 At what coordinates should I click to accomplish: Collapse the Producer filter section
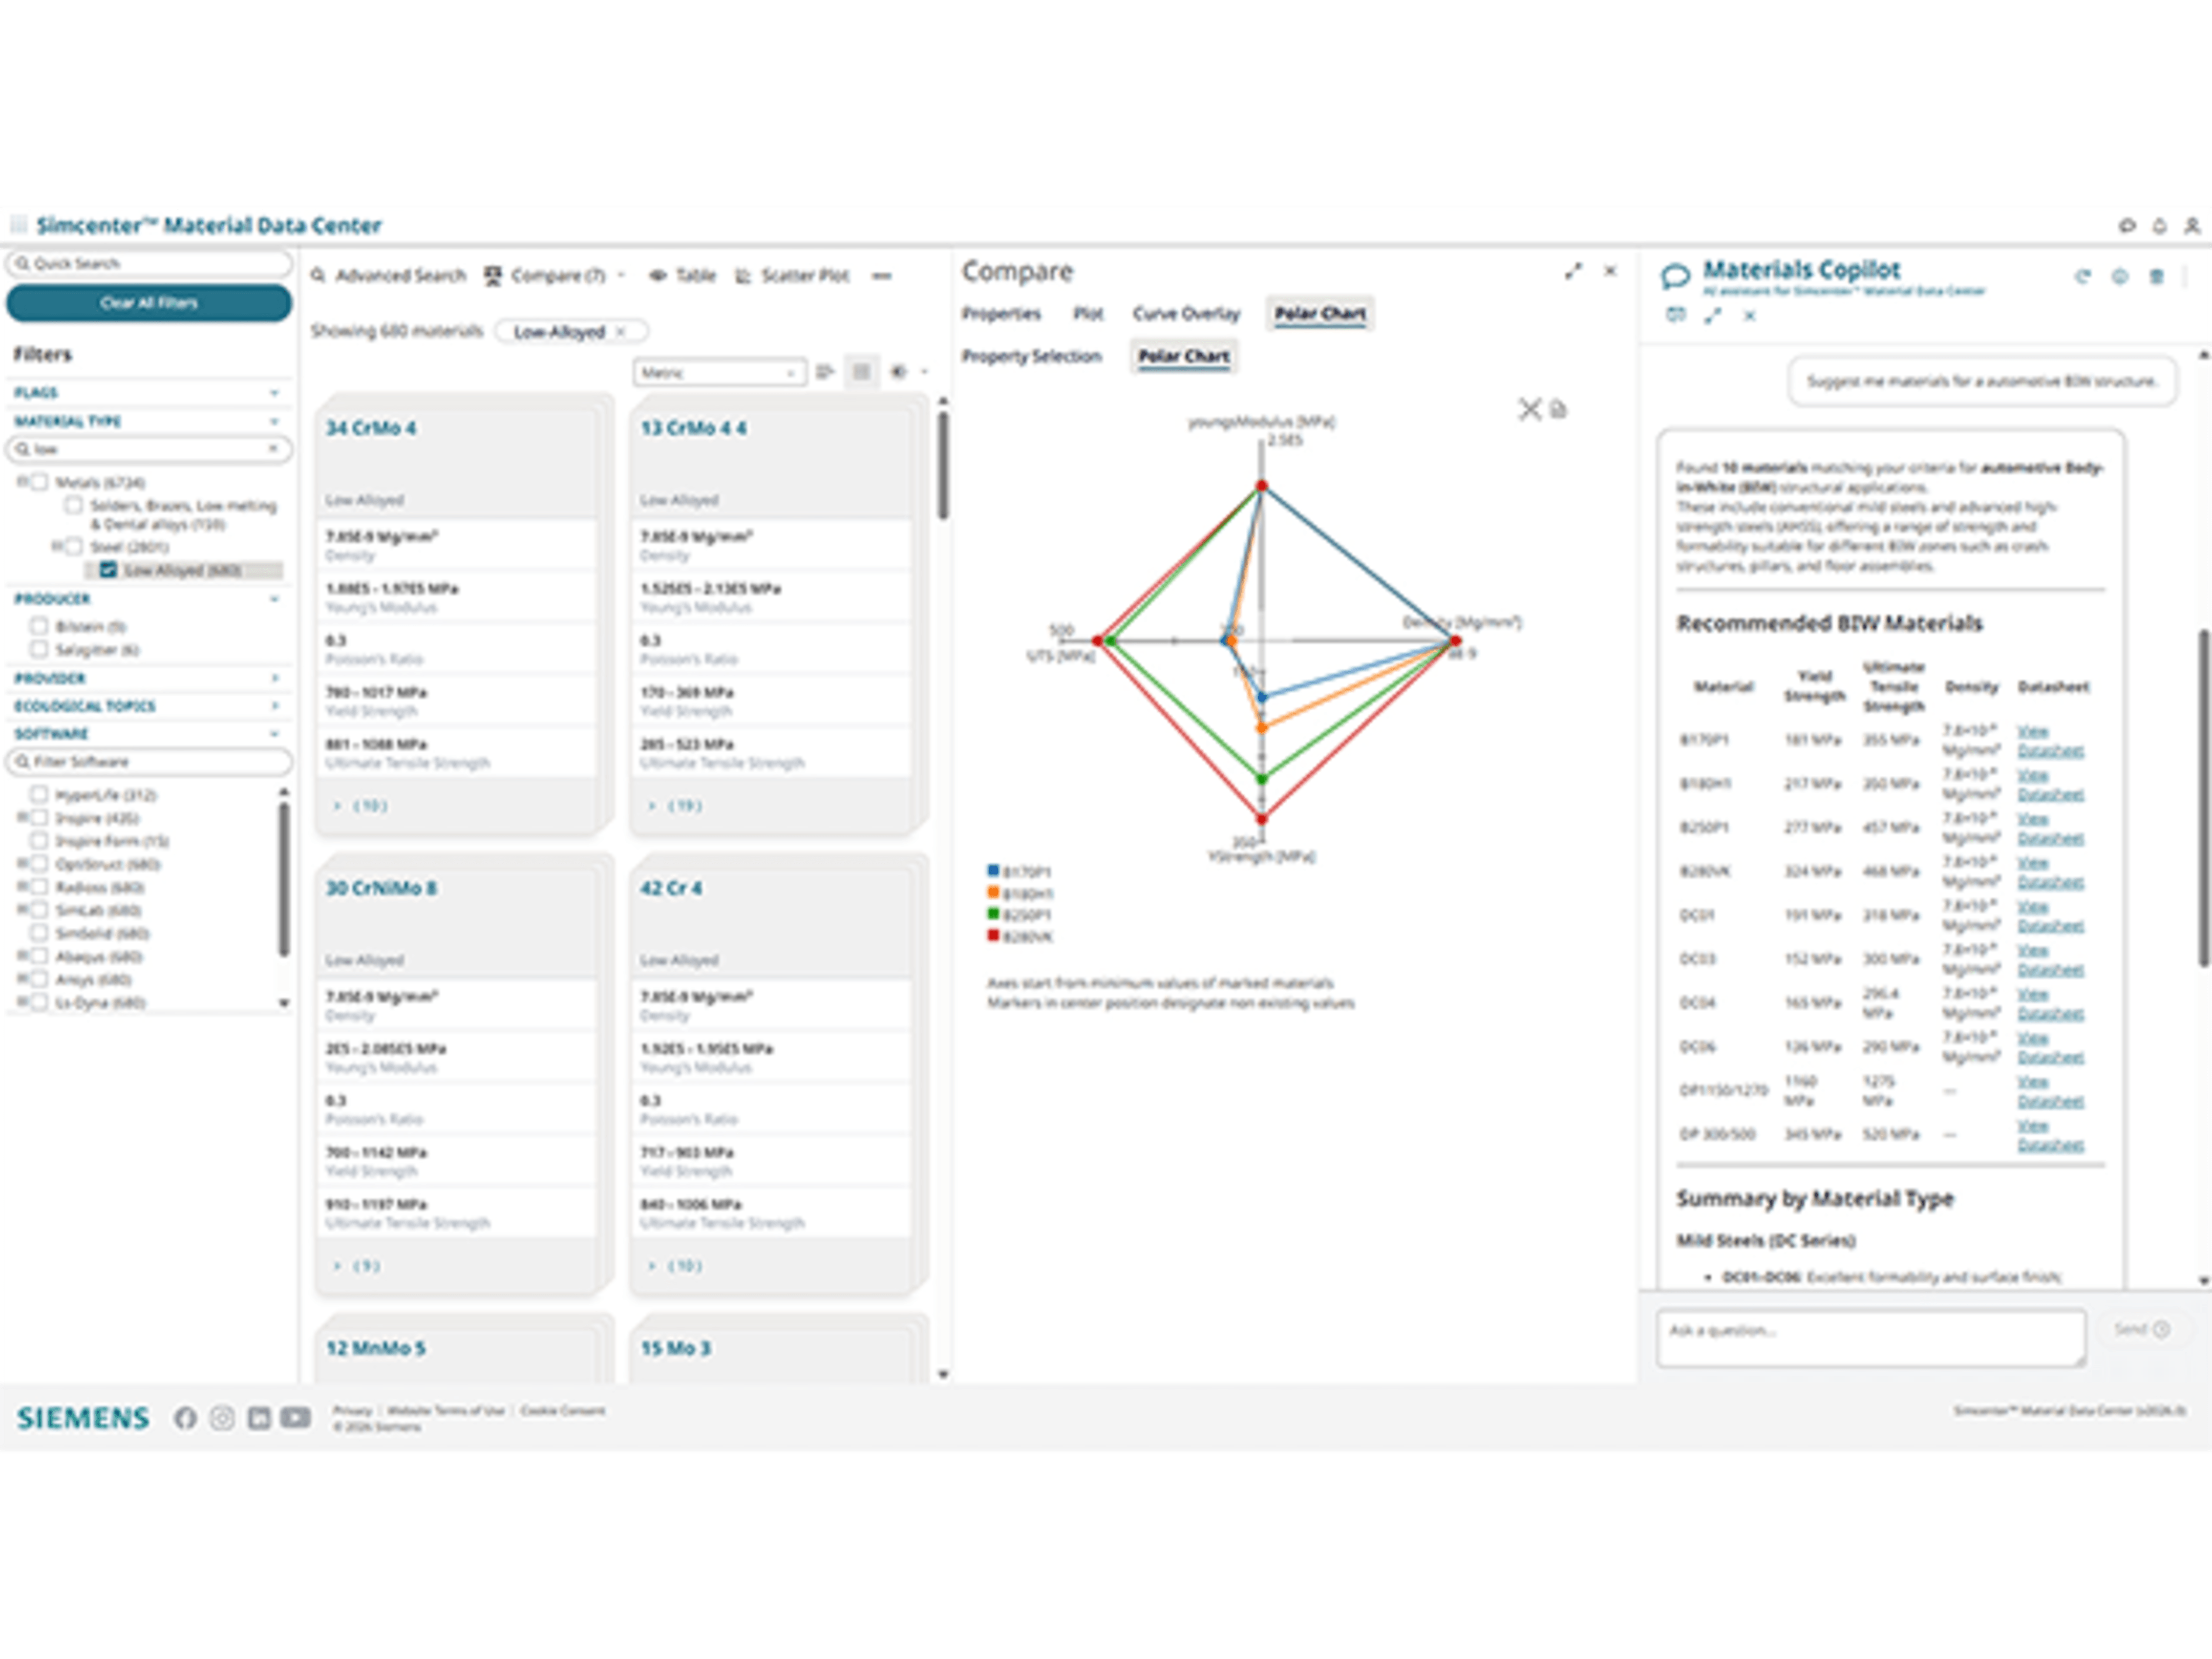point(274,599)
